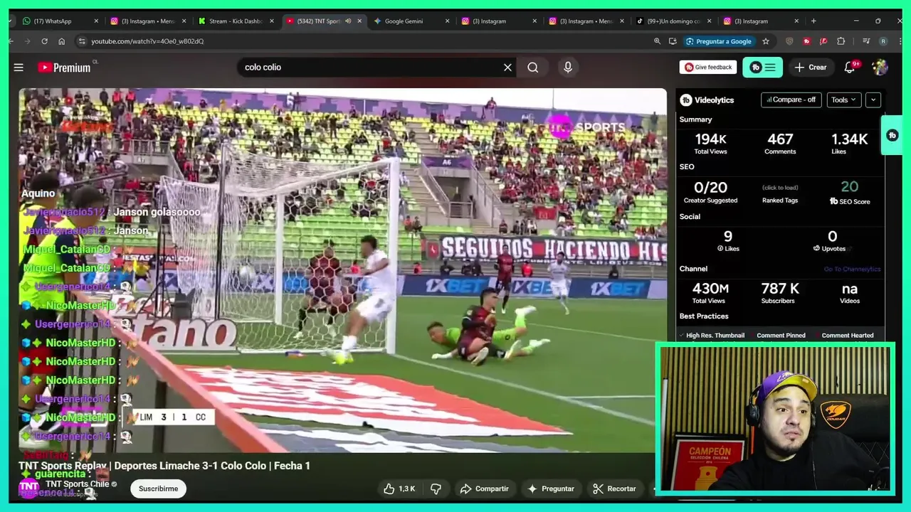Start voice search with the microphone

pyautogui.click(x=568, y=68)
